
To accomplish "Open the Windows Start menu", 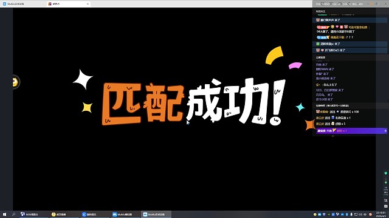I will pyautogui.click(x=4, y=214).
